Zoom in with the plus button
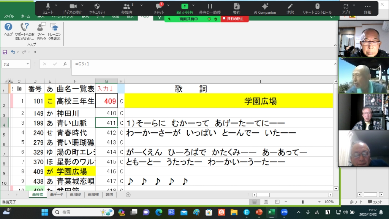389x219 pixels. (319, 202)
